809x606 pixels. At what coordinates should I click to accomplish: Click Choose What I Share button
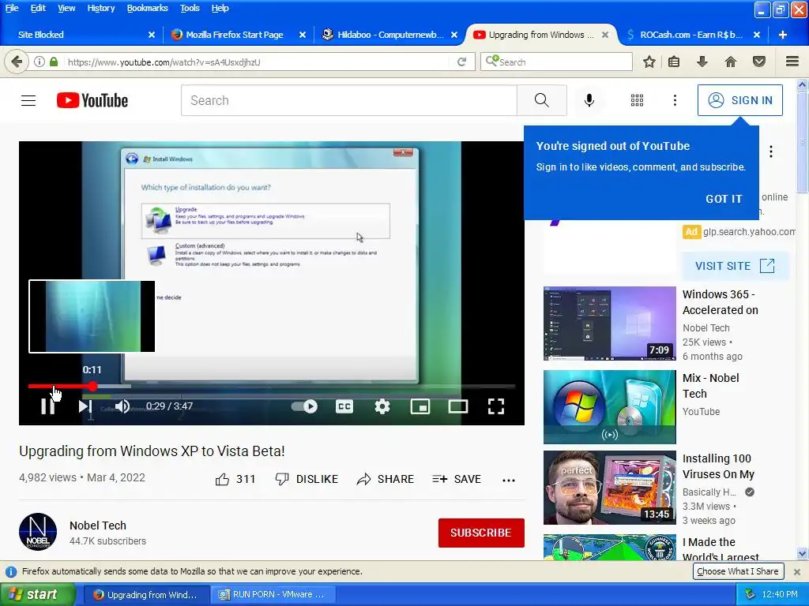[738, 571]
